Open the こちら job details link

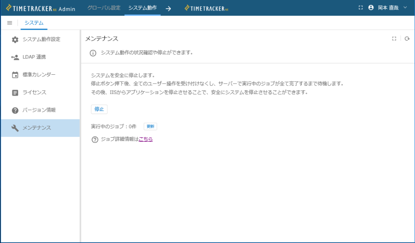[145, 139]
